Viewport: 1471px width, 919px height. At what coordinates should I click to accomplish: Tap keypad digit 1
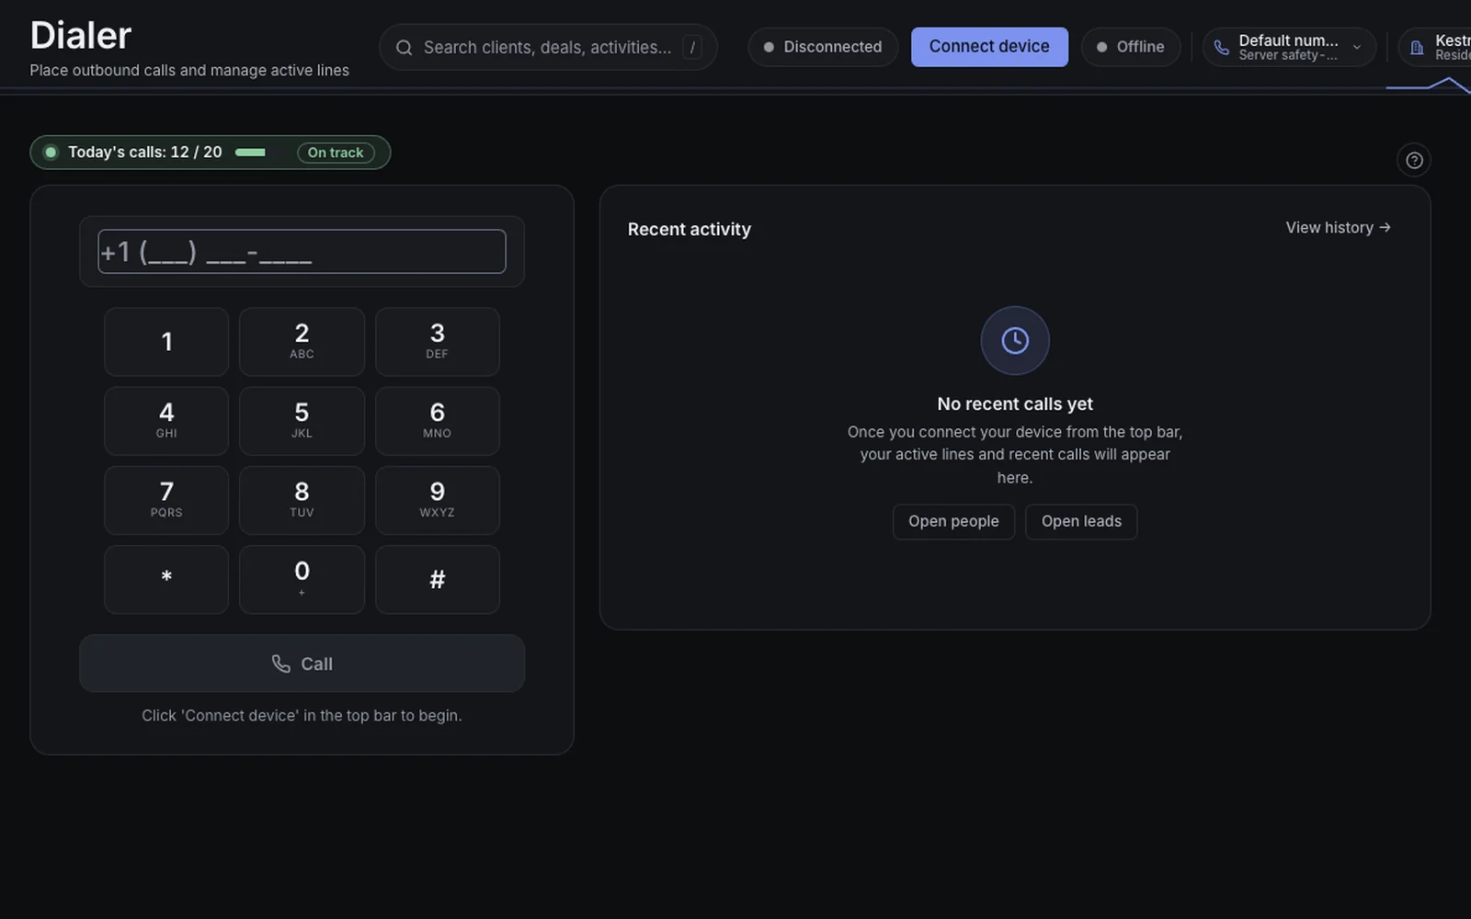coord(166,342)
